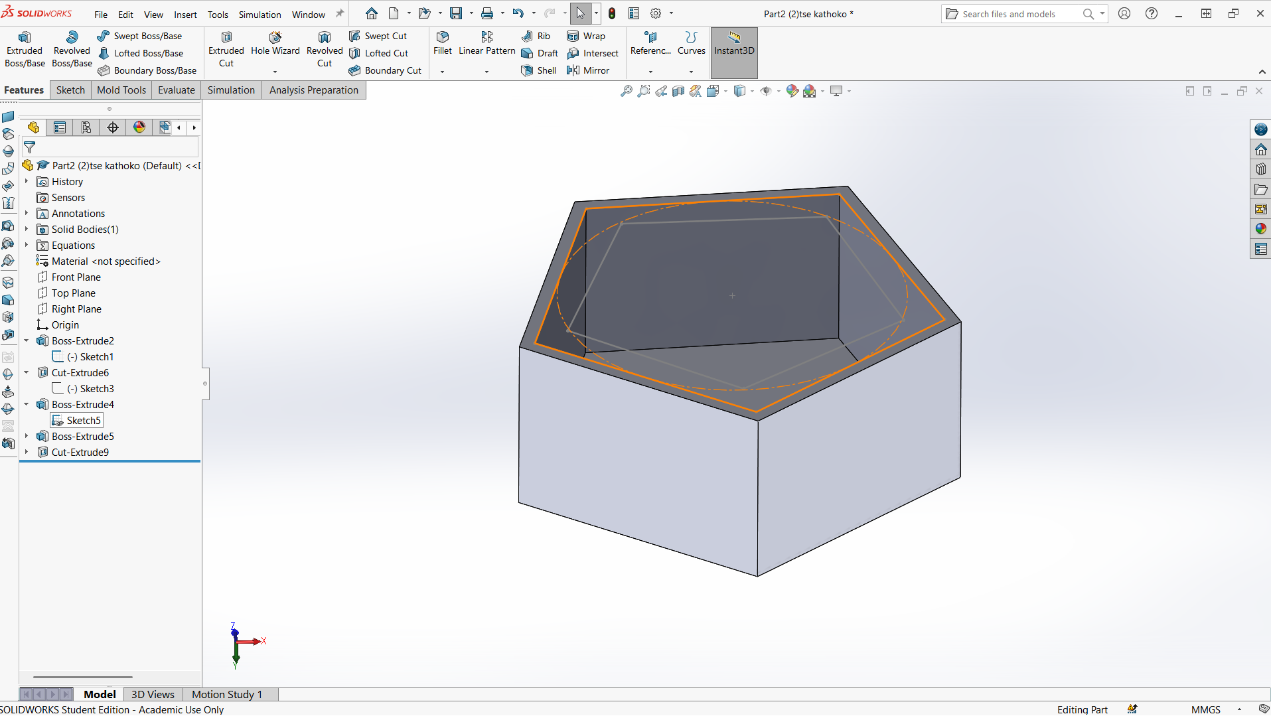The height and width of the screenshot is (716, 1271).
Task: Collapse the Boss-Extrude2 feature
Action: tap(27, 340)
